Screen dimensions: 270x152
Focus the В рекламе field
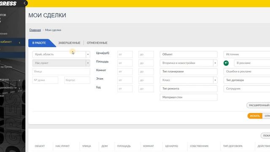[x=252, y=63]
